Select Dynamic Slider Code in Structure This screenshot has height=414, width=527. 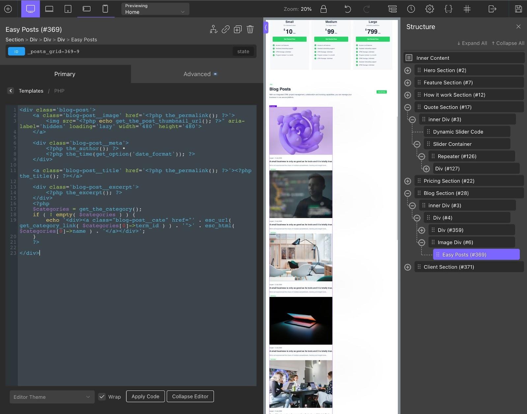click(x=467, y=132)
